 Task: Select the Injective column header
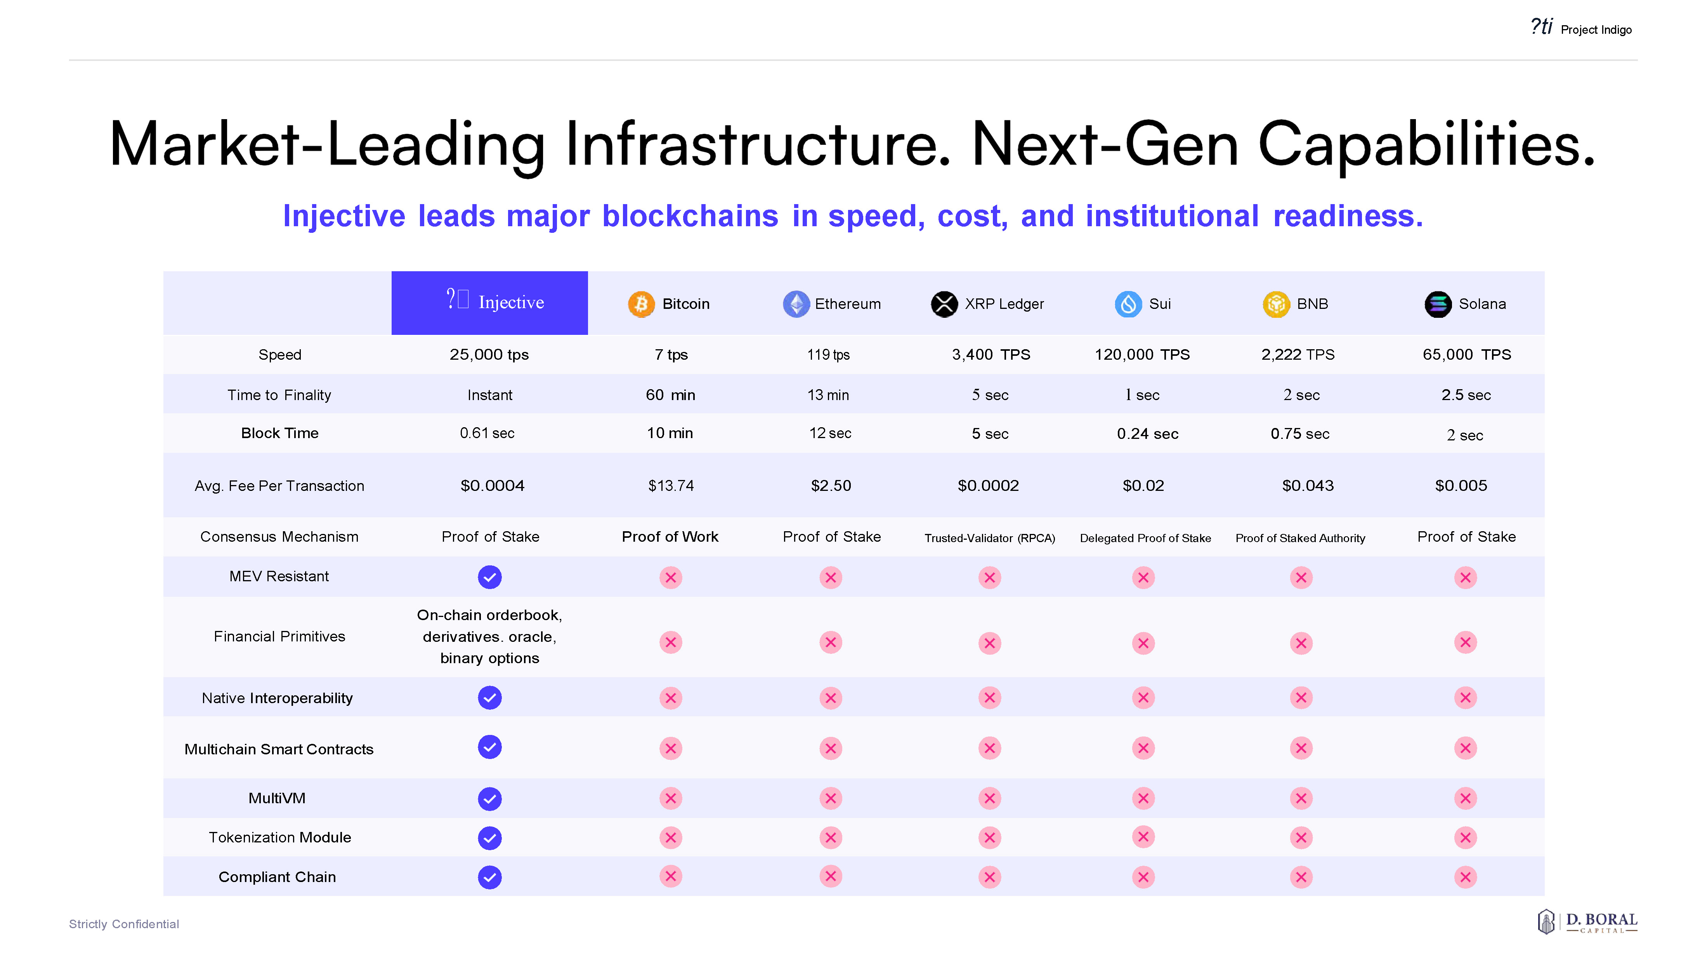click(x=490, y=303)
